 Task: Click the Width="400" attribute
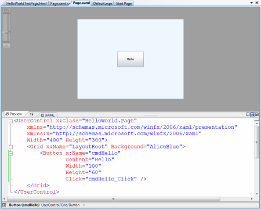click(45, 140)
